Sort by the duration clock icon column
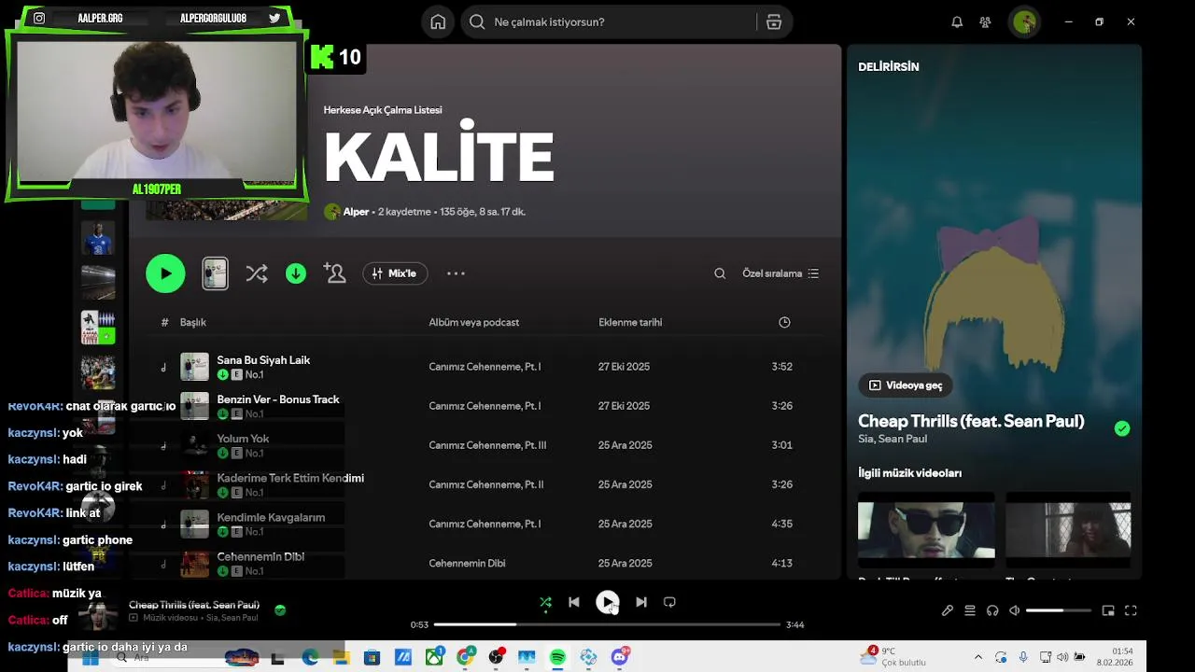The width and height of the screenshot is (1195, 672). (x=784, y=322)
